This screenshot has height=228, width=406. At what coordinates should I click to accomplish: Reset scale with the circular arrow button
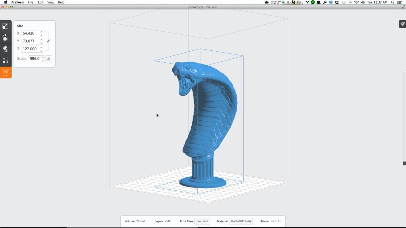(x=49, y=59)
